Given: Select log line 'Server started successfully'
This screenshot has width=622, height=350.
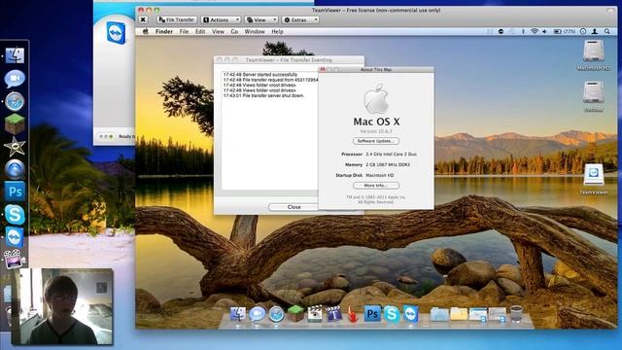Looking at the screenshot, I should pyautogui.click(x=260, y=74).
